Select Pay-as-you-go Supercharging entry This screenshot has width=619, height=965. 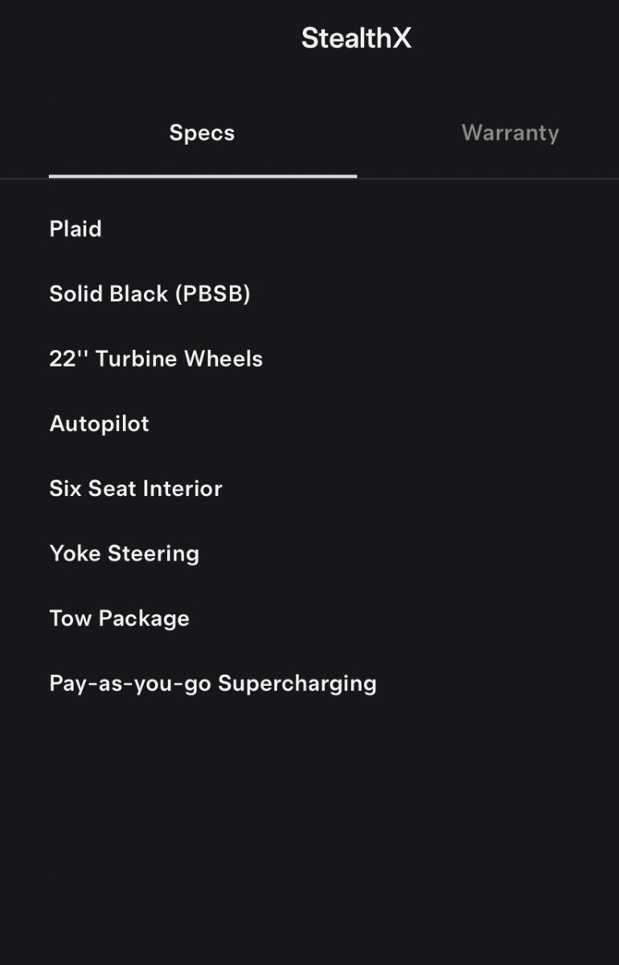tap(213, 684)
